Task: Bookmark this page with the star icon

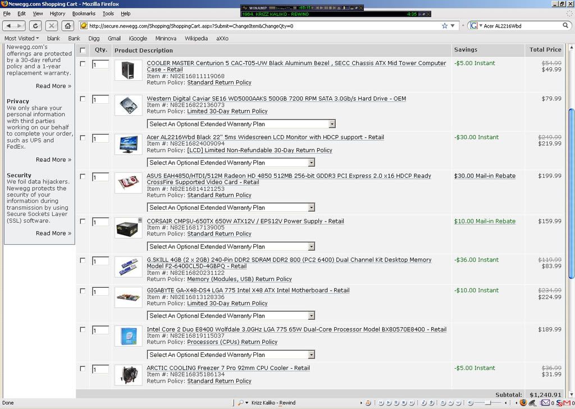Action: coord(445,26)
